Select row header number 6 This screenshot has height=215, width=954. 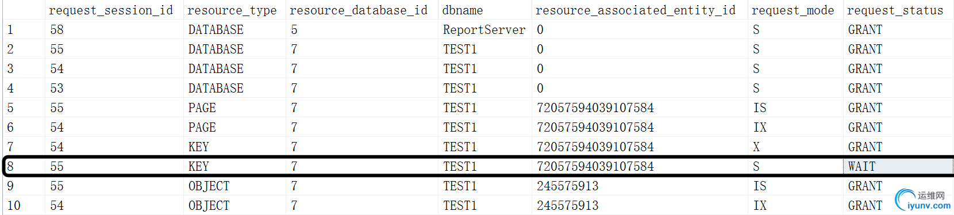(24, 127)
